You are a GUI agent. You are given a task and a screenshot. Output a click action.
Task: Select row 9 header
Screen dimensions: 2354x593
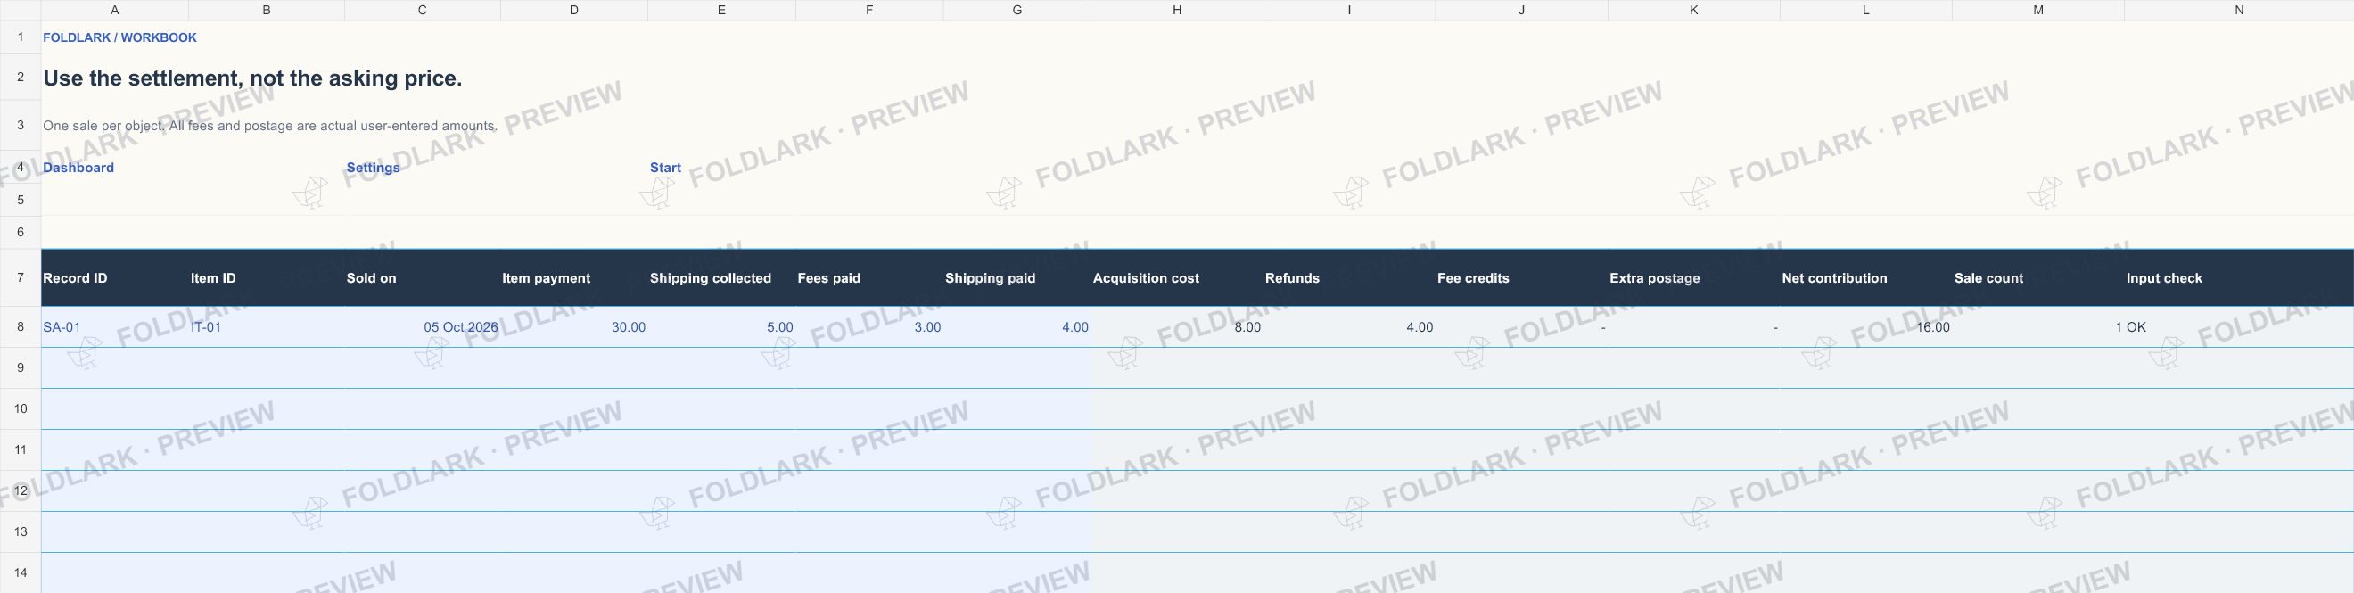(21, 367)
